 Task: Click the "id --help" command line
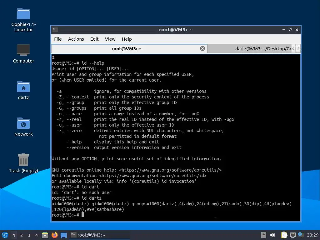(x=78, y=63)
